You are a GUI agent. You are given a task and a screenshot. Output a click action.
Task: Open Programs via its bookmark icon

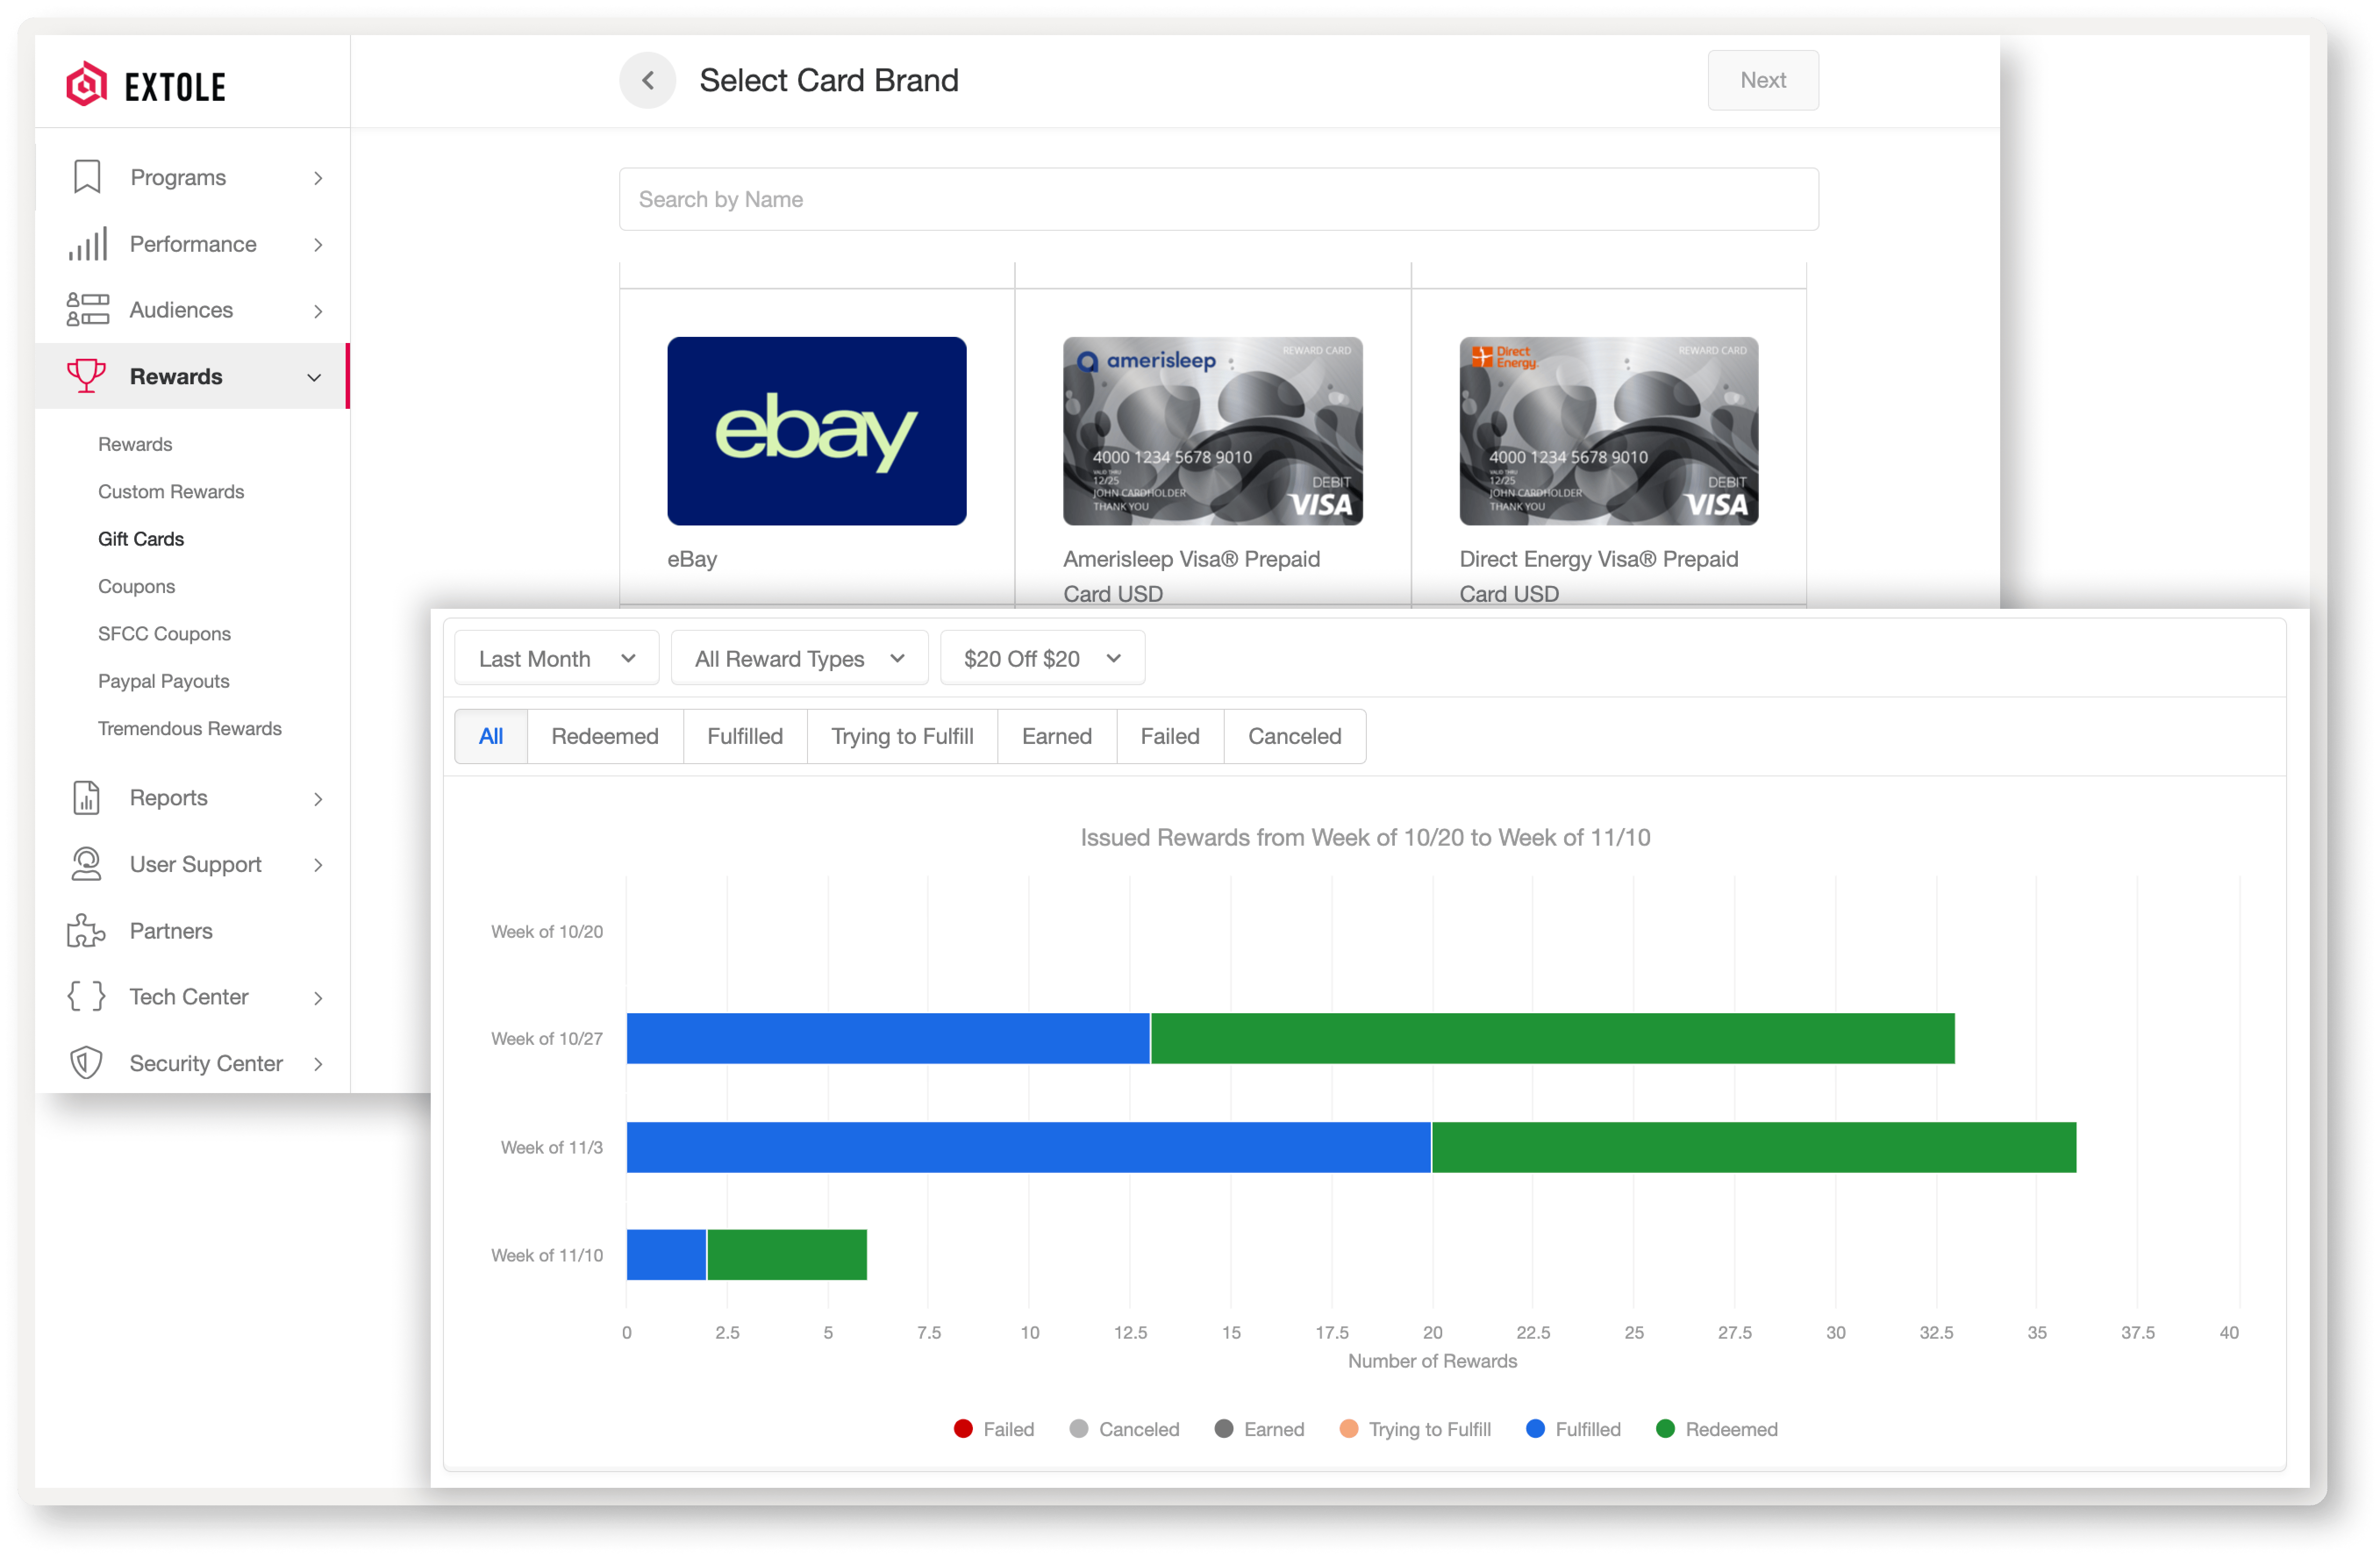coord(87,177)
